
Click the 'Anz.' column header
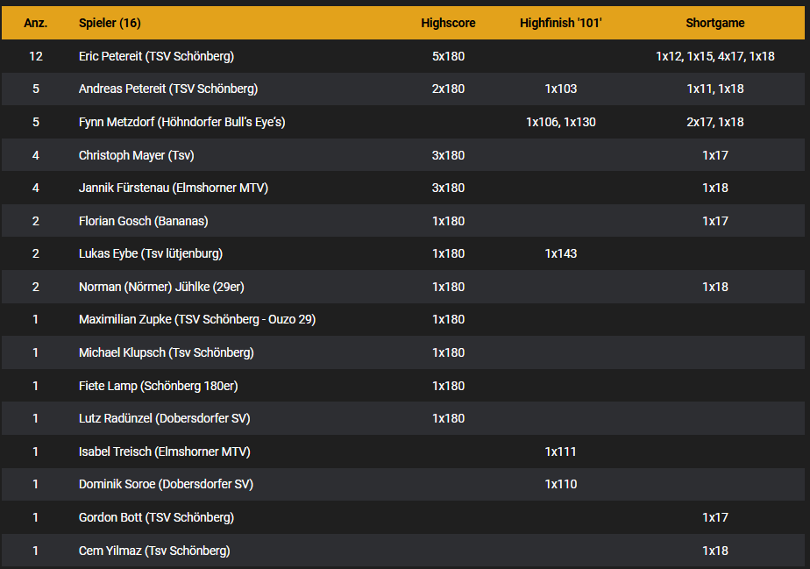tap(36, 23)
